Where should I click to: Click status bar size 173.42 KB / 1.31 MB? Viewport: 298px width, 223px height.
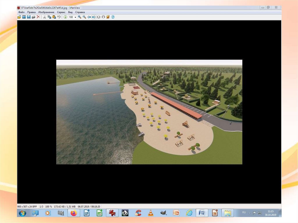coord(65,206)
